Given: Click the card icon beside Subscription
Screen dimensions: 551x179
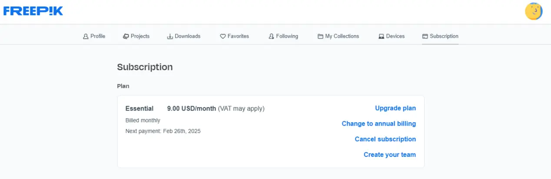Looking at the screenshot, I should coord(425,36).
